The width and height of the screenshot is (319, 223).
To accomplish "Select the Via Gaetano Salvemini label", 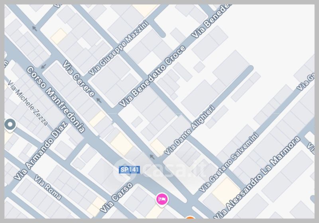I will pos(229,162).
